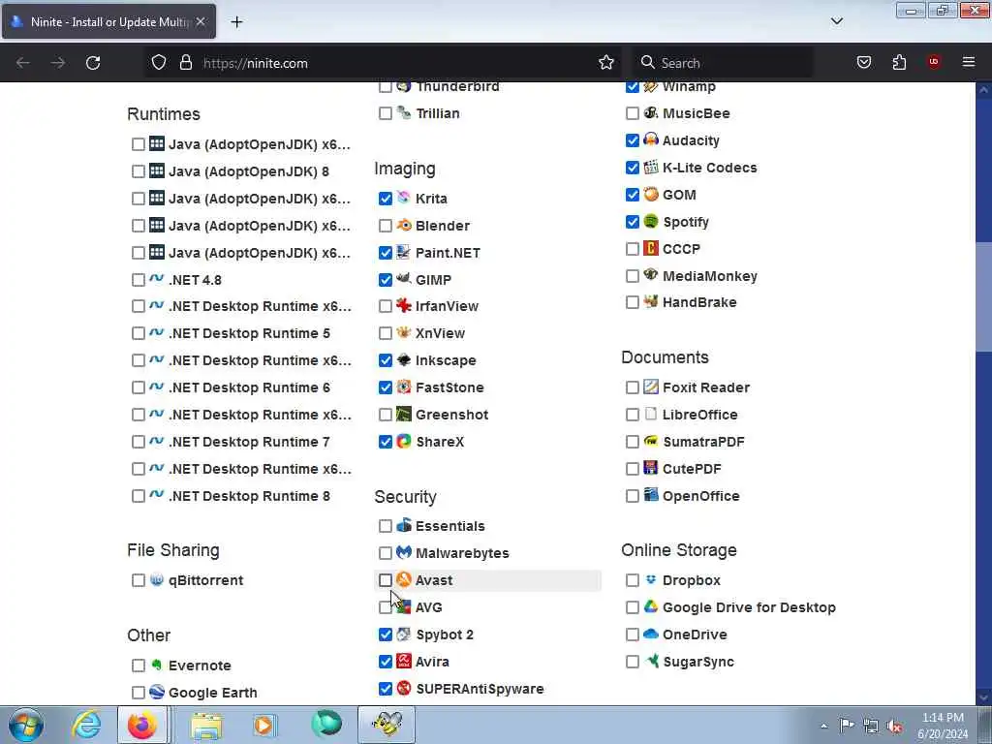
Task: Check the LibreOffice checkbox
Action: 632,415
